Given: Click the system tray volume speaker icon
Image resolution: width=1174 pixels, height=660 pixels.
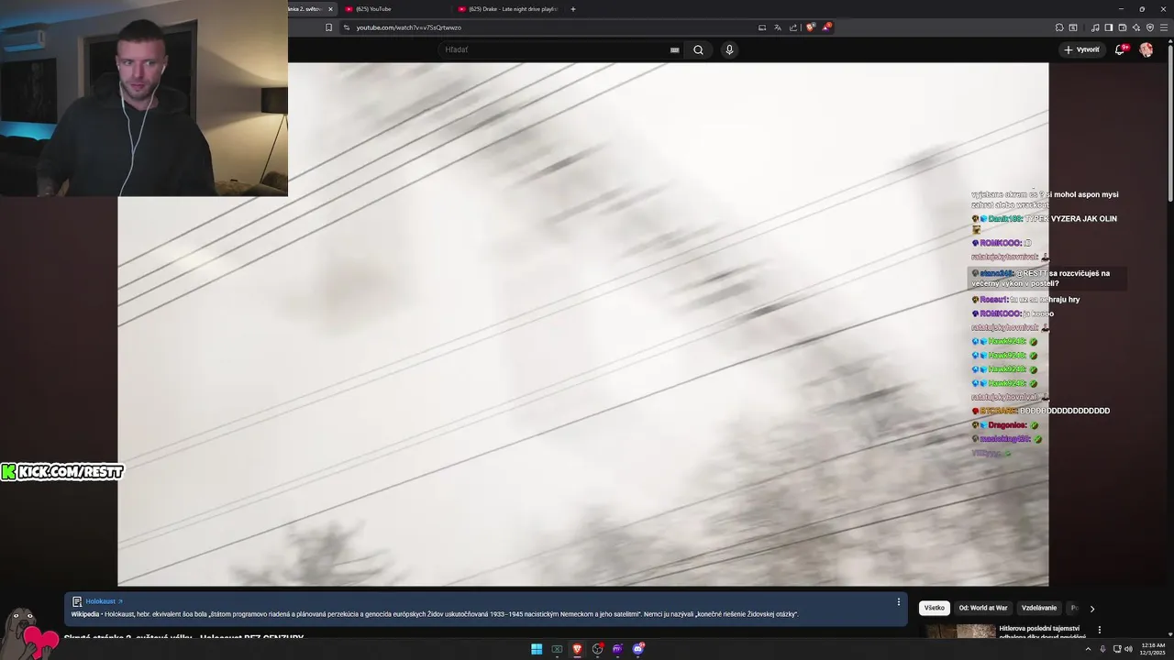Looking at the screenshot, I should point(1128,649).
